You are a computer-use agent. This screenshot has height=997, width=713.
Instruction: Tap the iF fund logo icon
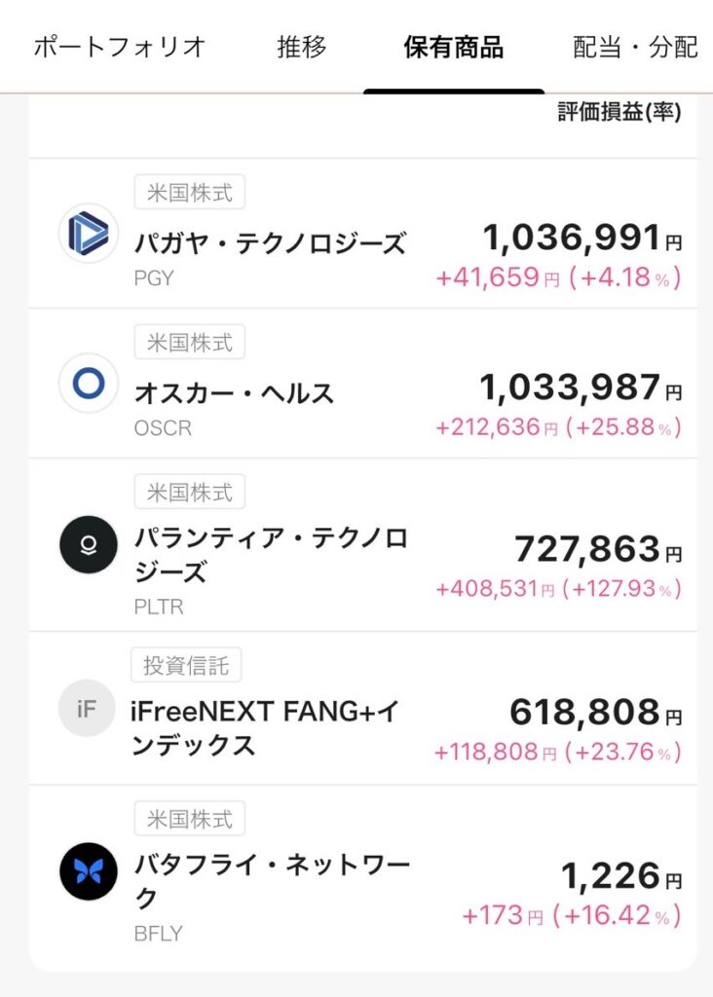(89, 708)
